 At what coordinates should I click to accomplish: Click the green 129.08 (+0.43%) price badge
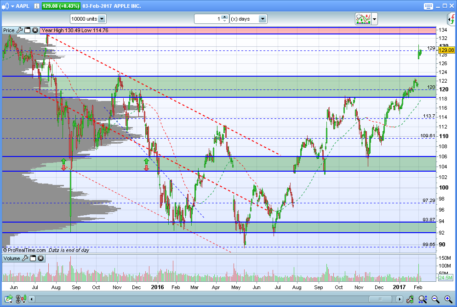click(x=61, y=6)
